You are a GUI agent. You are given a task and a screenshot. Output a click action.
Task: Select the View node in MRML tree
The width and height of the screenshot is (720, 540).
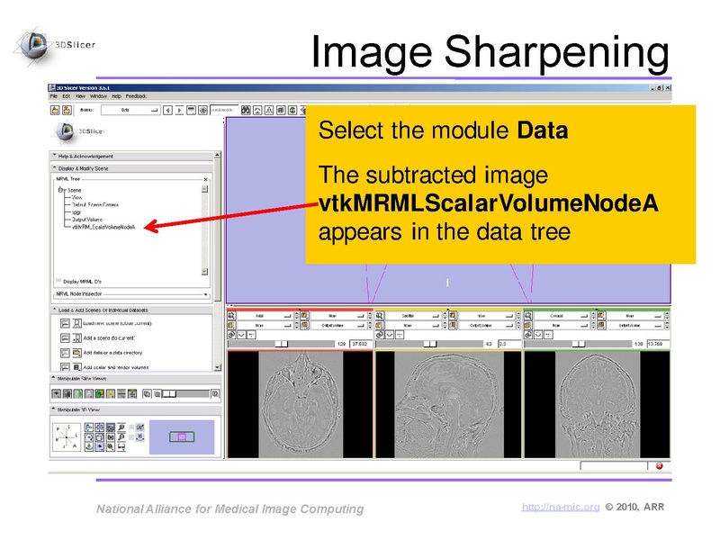(x=76, y=197)
